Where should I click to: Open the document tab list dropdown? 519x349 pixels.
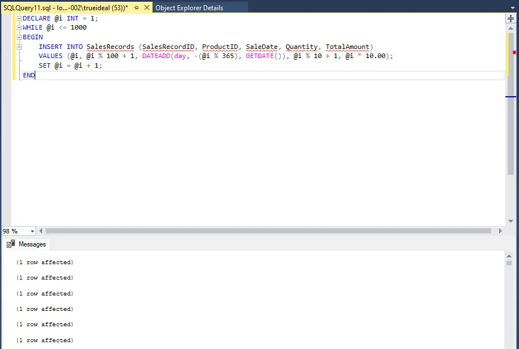(513, 7)
